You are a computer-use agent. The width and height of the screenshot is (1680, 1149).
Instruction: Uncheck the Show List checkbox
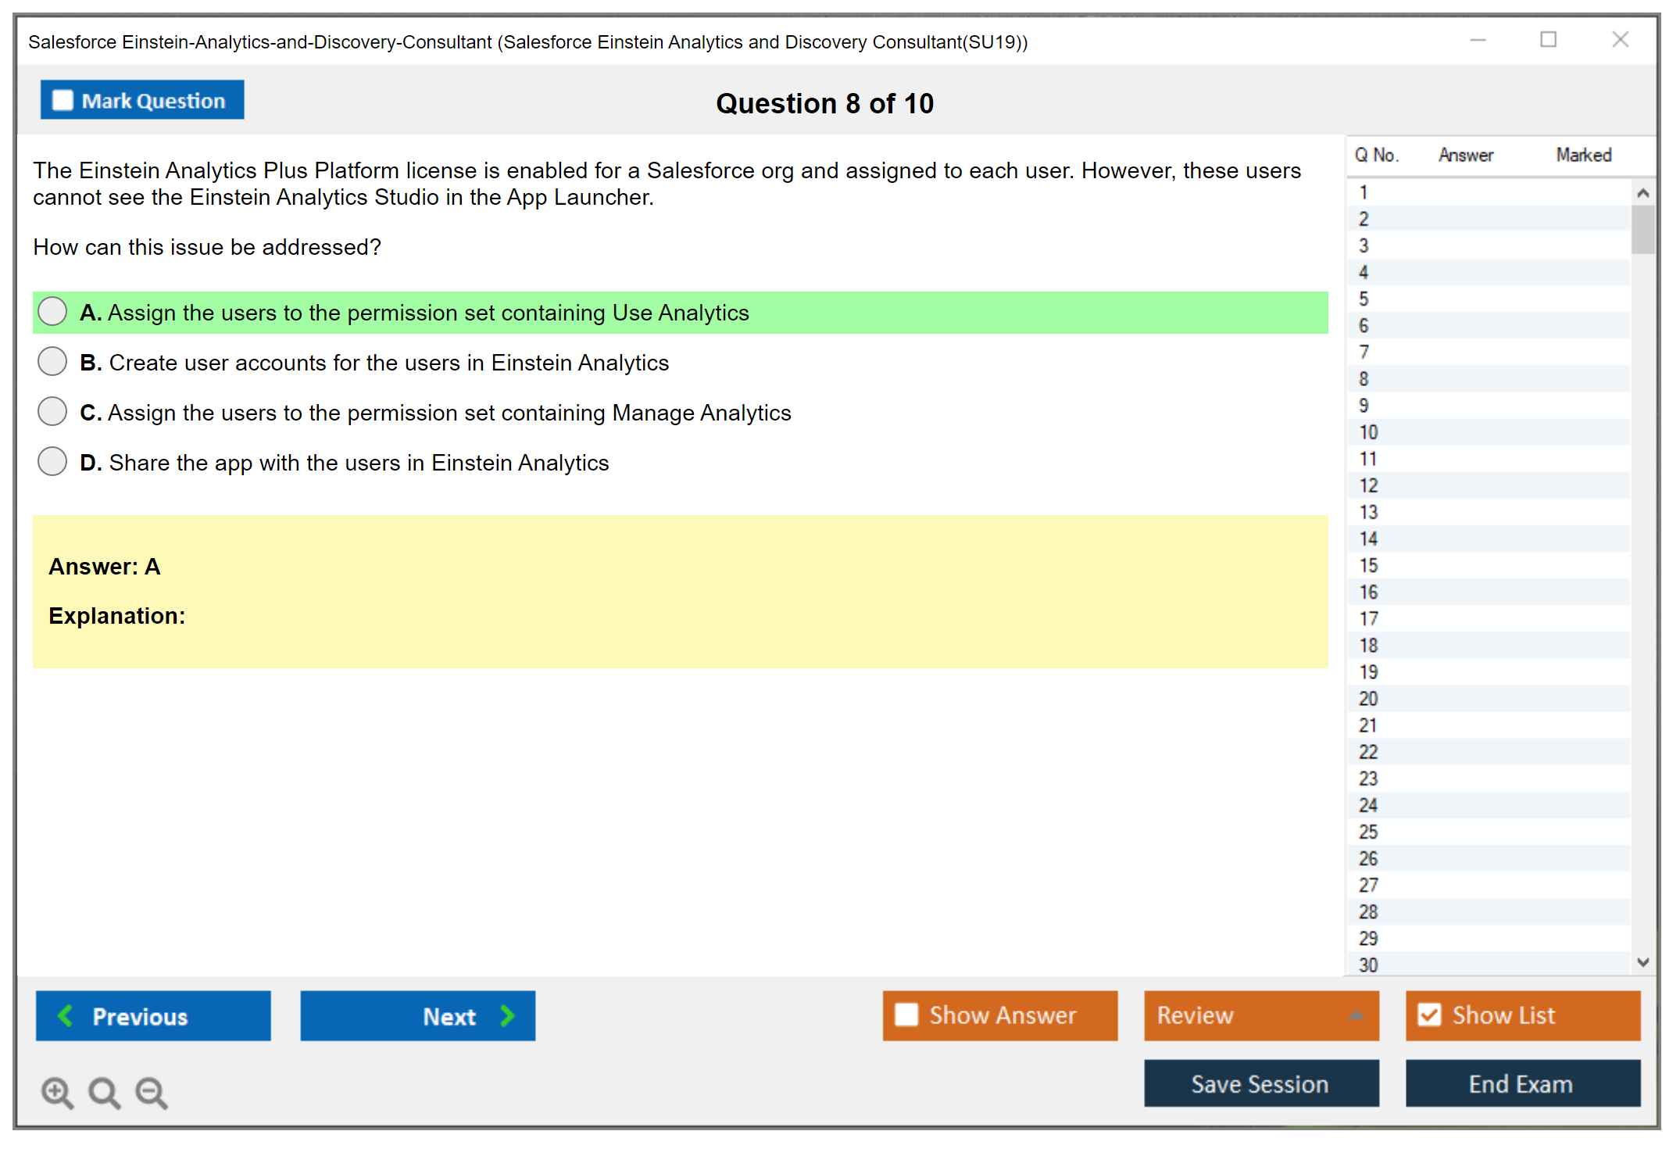(x=1429, y=1015)
